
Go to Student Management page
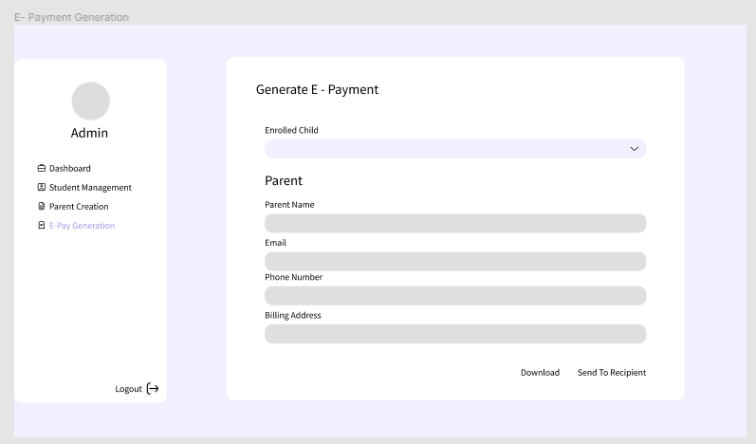coord(90,188)
